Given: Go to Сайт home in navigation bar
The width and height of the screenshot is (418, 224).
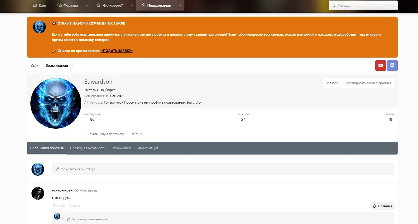Looking at the screenshot, I should pos(40,5).
